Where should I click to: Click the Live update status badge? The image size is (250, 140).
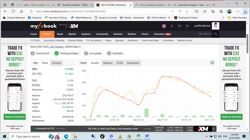point(93,53)
